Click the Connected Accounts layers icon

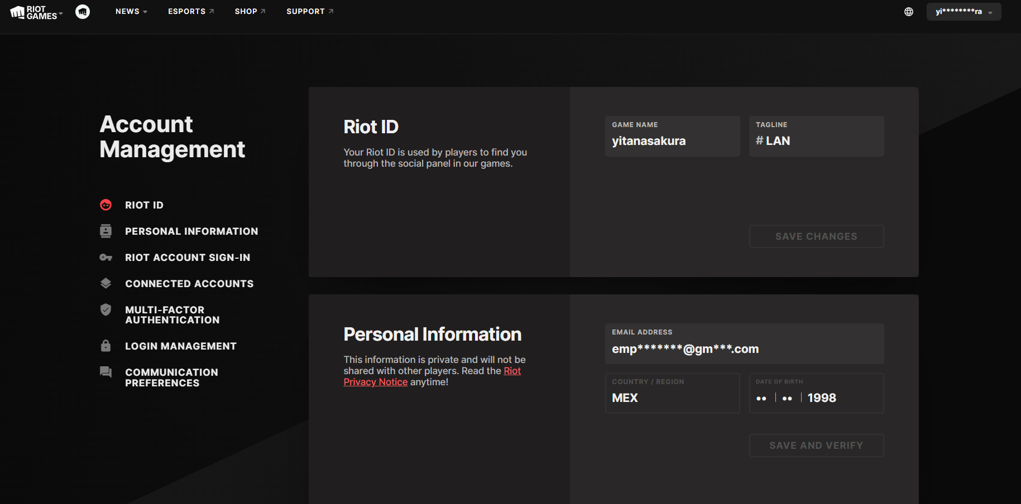(106, 283)
